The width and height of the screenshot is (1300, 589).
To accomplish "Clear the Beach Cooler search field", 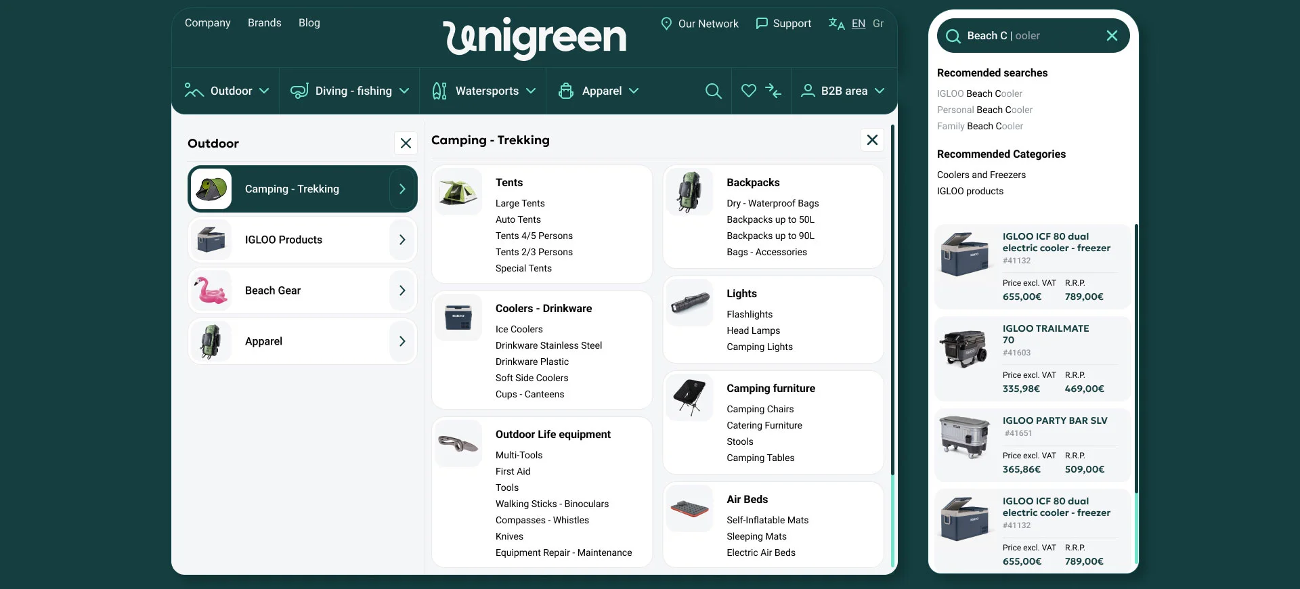I will click(x=1112, y=36).
